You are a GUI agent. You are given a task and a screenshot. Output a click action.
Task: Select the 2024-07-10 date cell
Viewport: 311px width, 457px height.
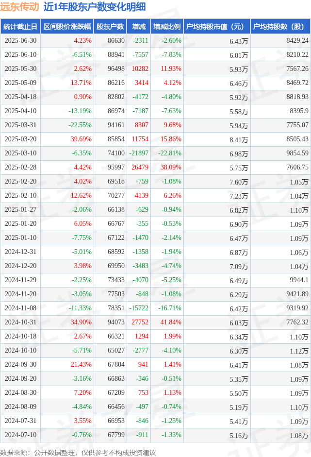(21, 435)
